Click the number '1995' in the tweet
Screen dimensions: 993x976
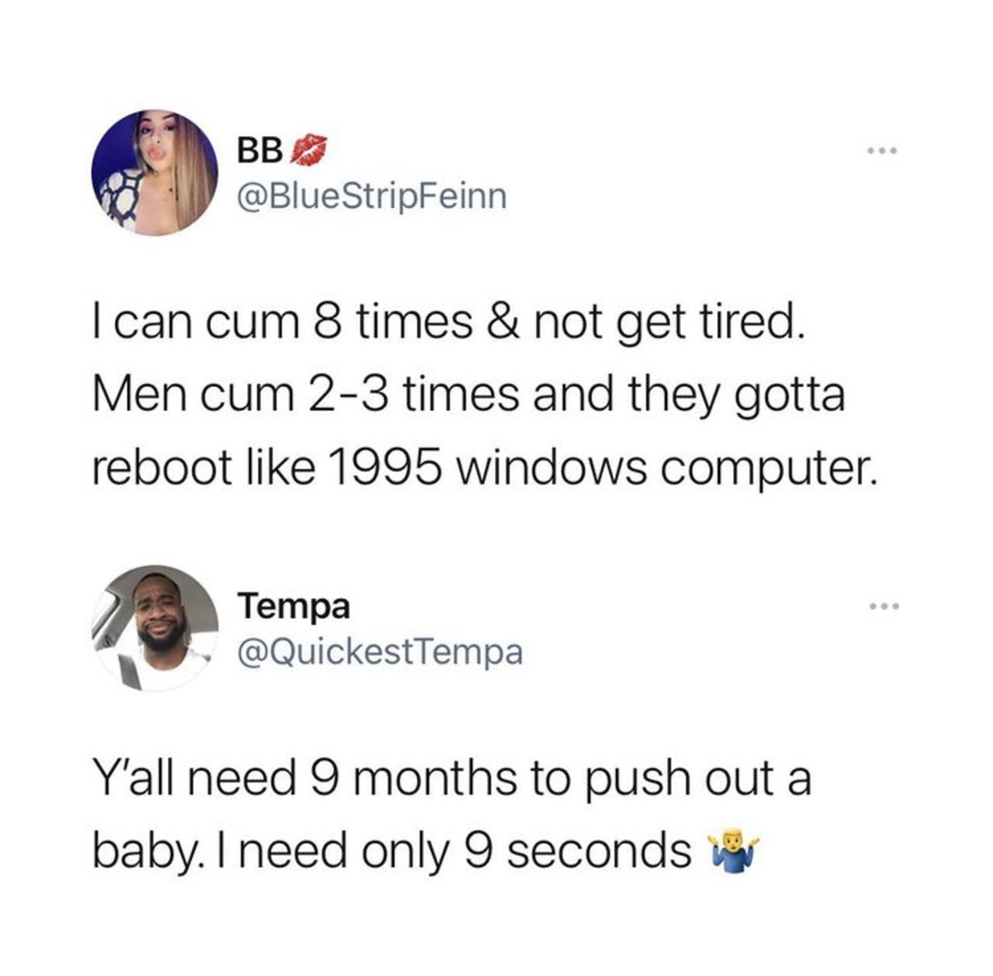382,468
